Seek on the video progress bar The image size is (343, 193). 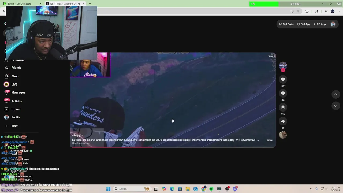[173, 147]
